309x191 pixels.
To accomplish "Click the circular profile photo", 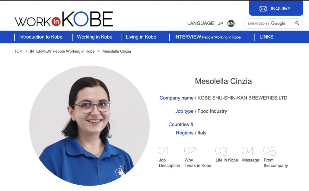I will pyautogui.click(x=89, y=126).
